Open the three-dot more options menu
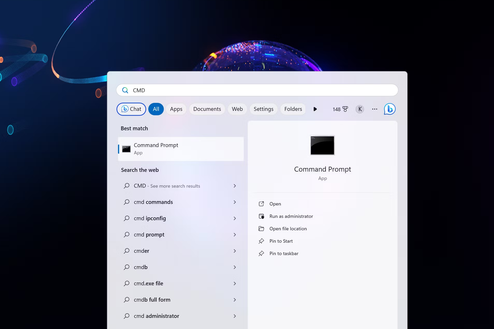This screenshot has width=494, height=329. coord(374,109)
